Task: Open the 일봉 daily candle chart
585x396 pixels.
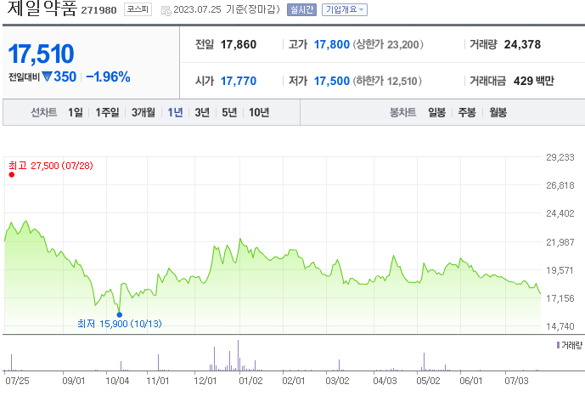Action: [x=437, y=112]
